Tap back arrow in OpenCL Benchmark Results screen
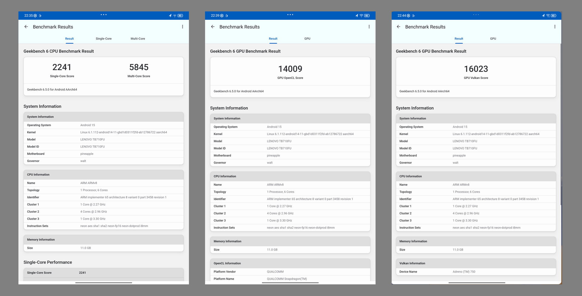 (x=213, y=27)
